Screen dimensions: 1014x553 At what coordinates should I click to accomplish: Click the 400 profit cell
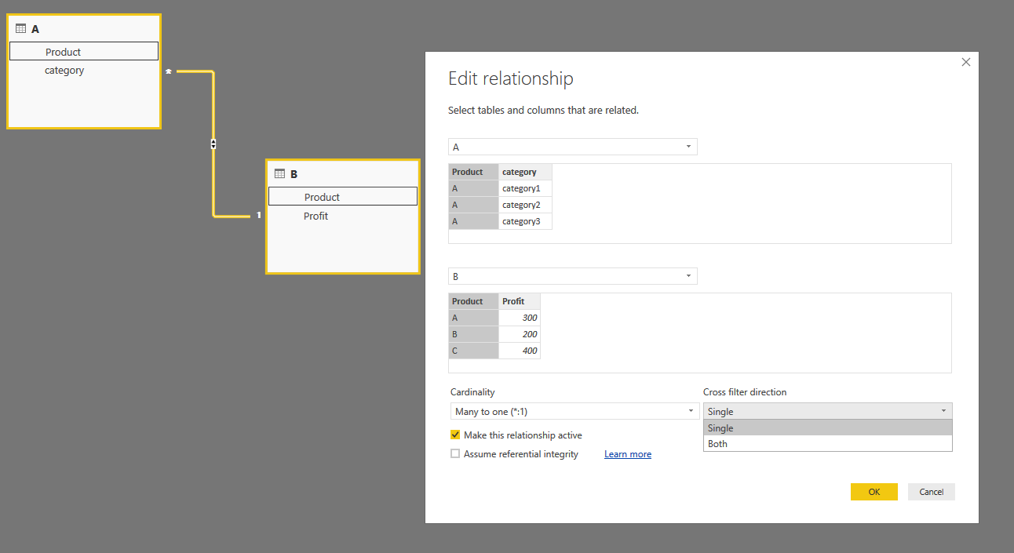[x=520, y=351]
